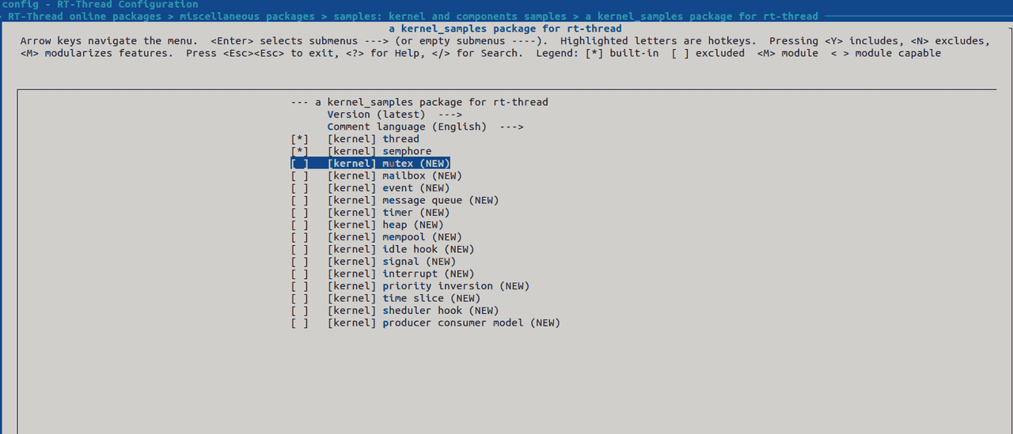
Task: Click the signal sample label
Action: (400, 262)
